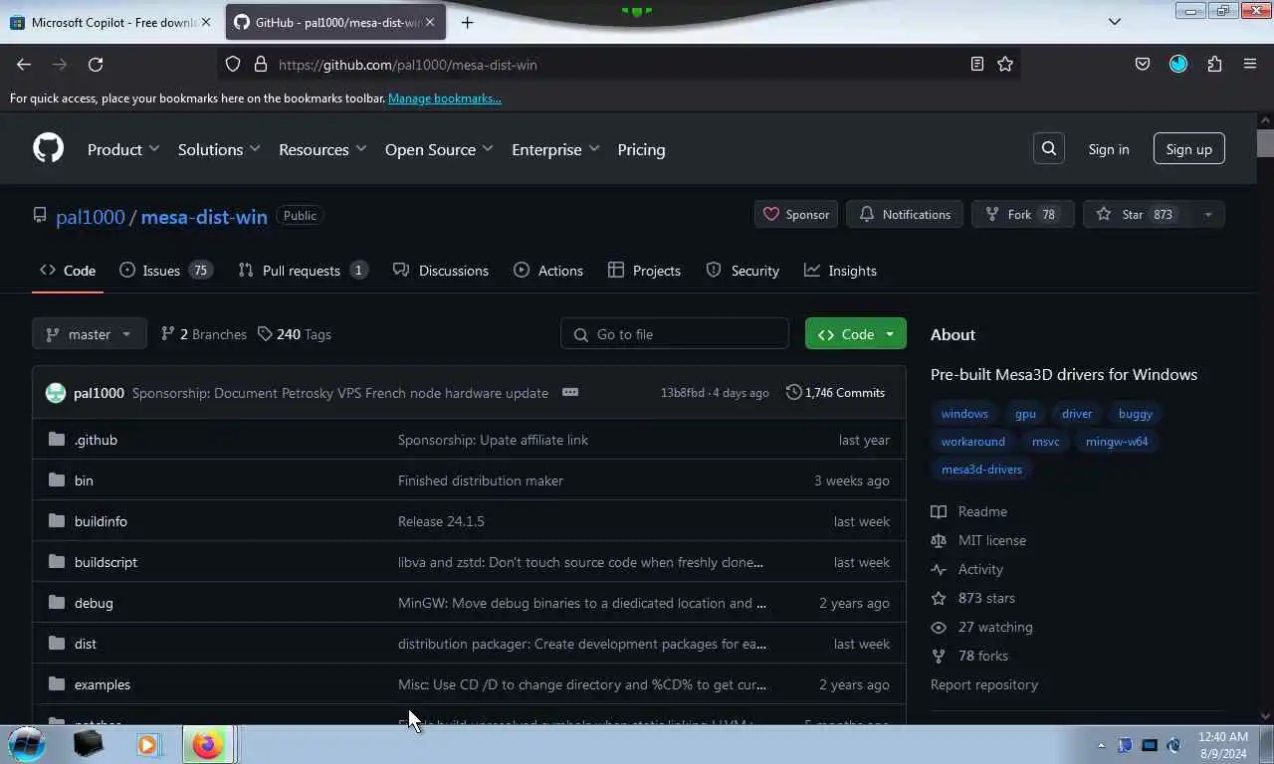Expand the Solutions menu
The width and height of the screenshot is (1274, 764).
point(219,149)
